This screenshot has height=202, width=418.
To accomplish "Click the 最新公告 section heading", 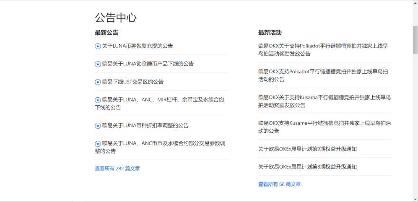I will (x=106, y=33).
